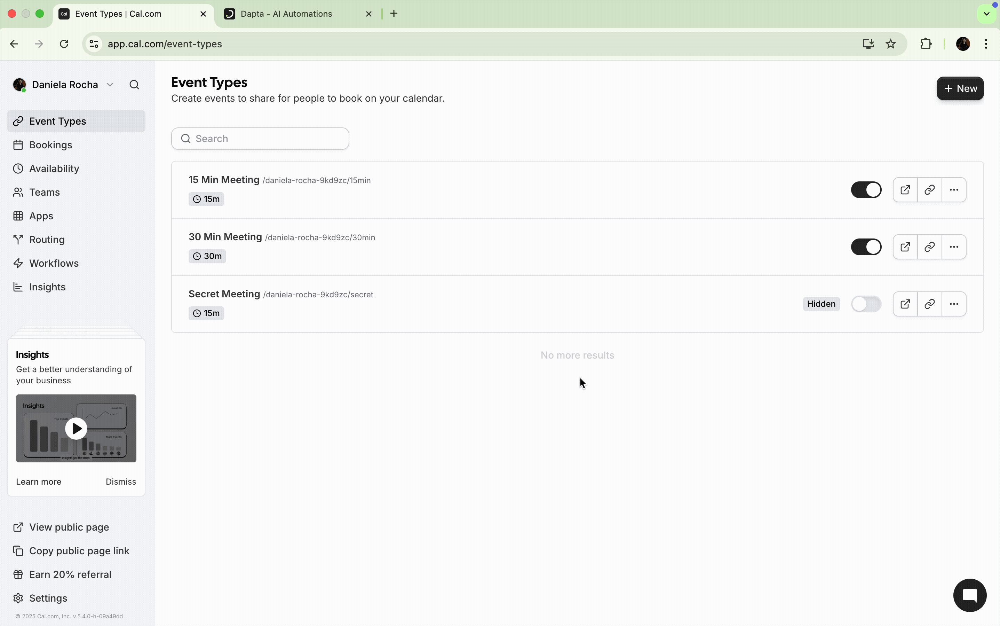Go to Bookings in sidebar

click(50, 145)
